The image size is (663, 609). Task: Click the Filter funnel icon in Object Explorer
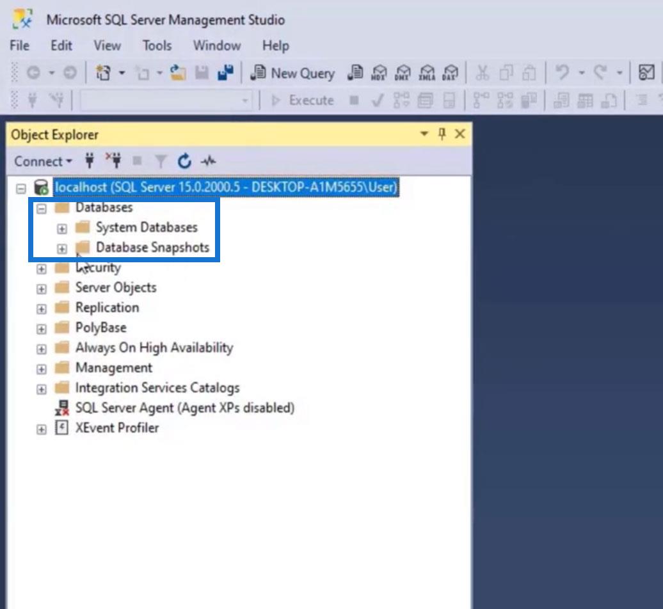tap(161, 161)
